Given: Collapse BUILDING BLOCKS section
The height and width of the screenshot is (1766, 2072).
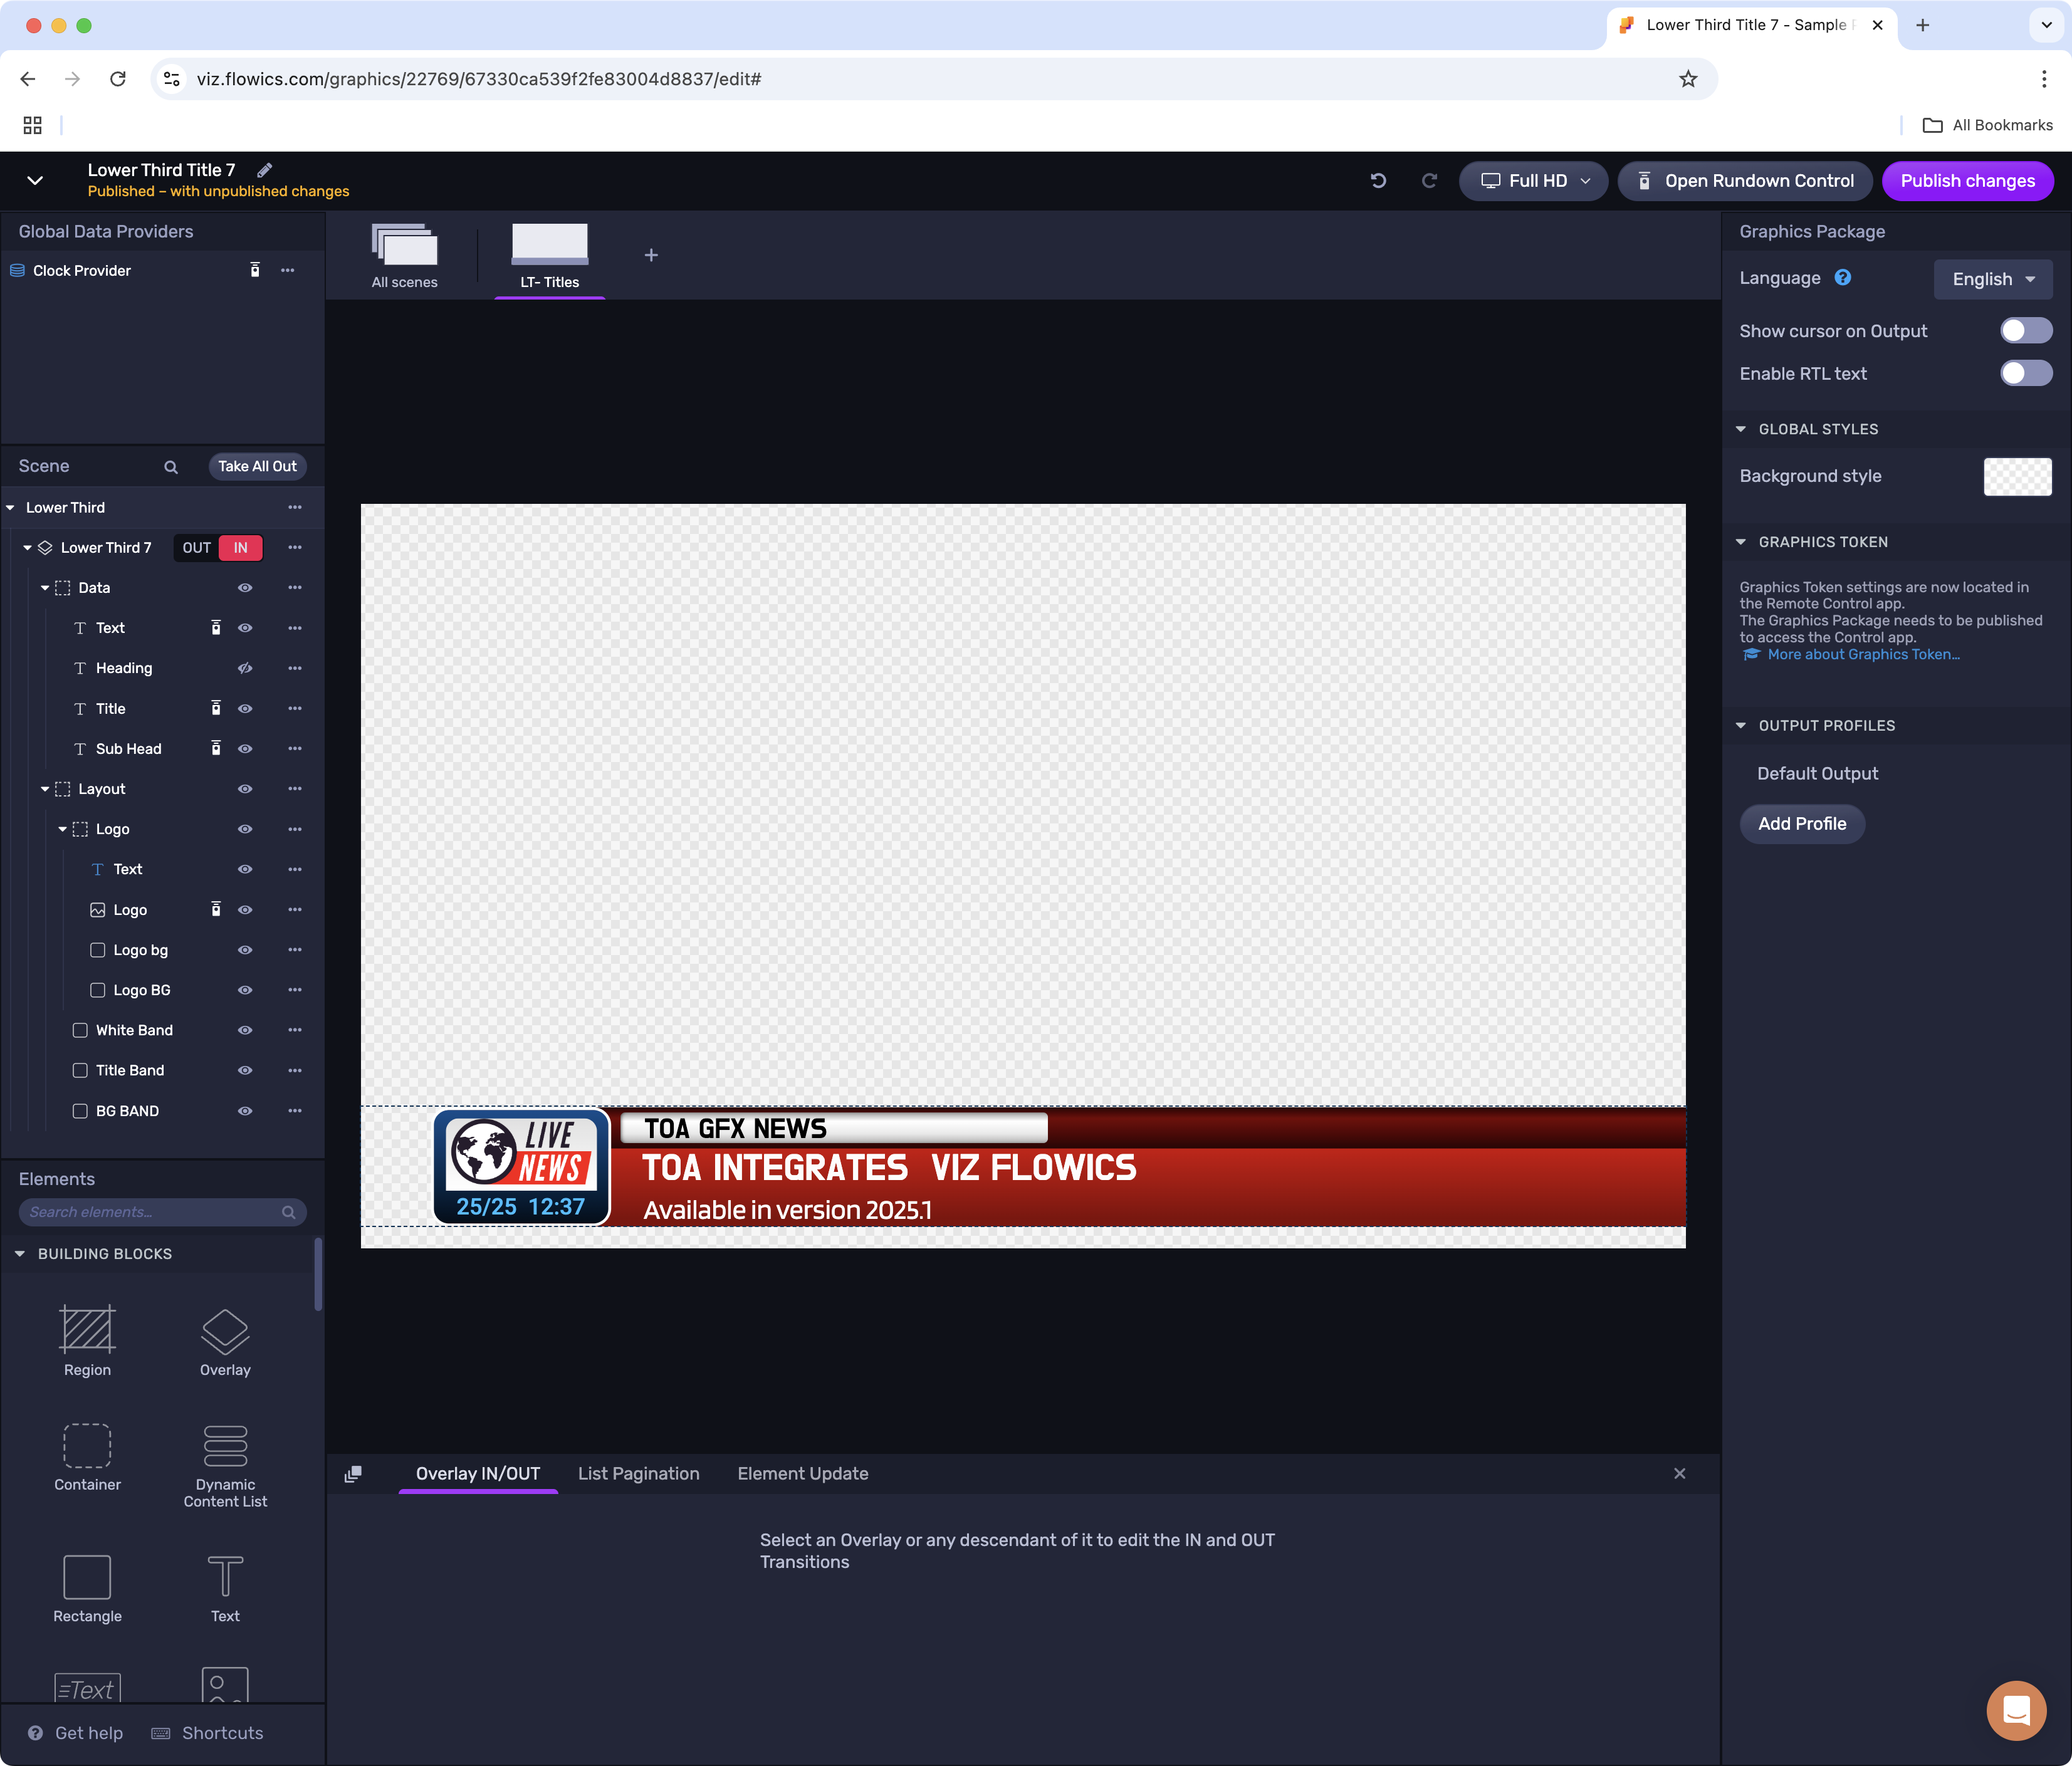Looking at the screenshot, I should click(x=20, y=1254).
